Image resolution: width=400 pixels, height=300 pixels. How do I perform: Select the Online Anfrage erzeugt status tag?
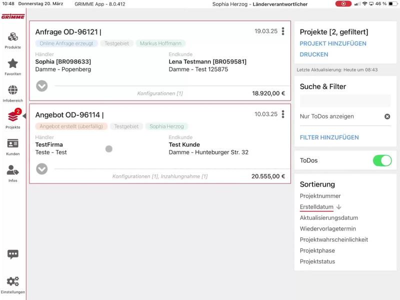66,43
